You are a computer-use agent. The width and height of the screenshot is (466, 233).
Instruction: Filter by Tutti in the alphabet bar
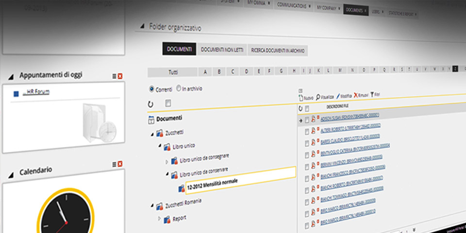tap(172, 72)
